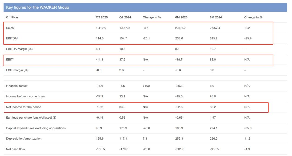Click the net income value '-22.6'
292x156 pixels.
pyautogui.click(x=179, y=107)
